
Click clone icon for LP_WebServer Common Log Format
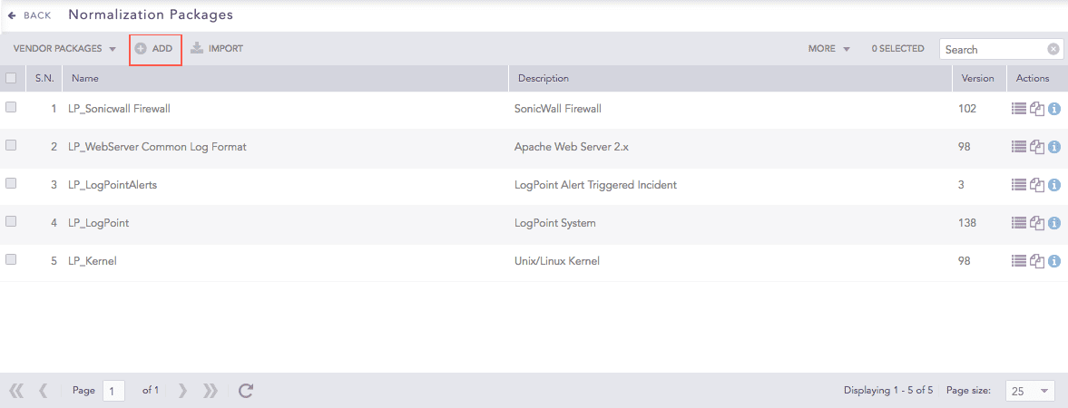click(1037, 147)
